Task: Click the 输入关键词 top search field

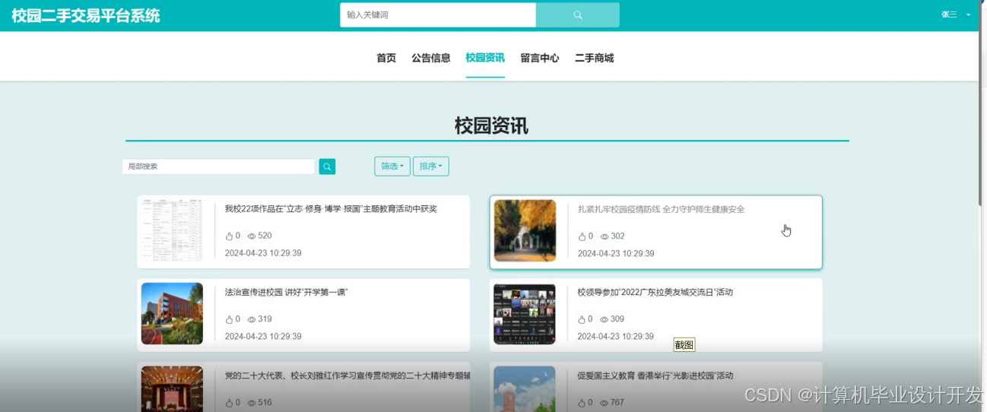Action: tap(438, 15)
